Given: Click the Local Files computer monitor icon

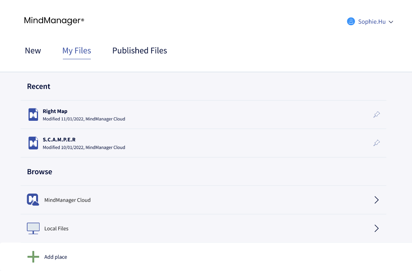Looking at the screenshot, I should point(33,228).
